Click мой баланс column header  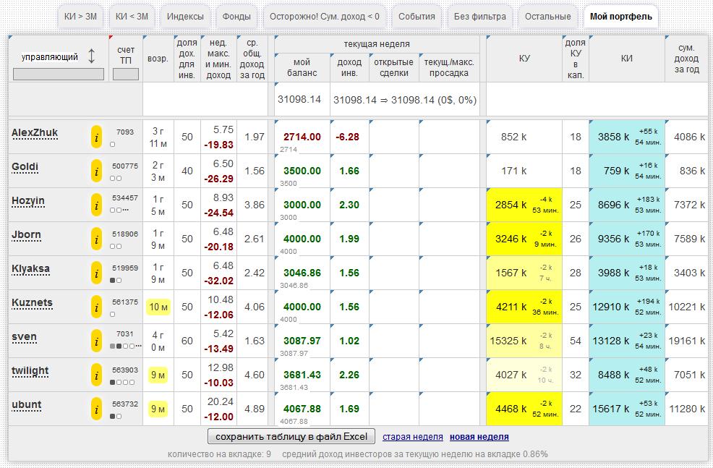pyautogui.click(x=302, y=67)
